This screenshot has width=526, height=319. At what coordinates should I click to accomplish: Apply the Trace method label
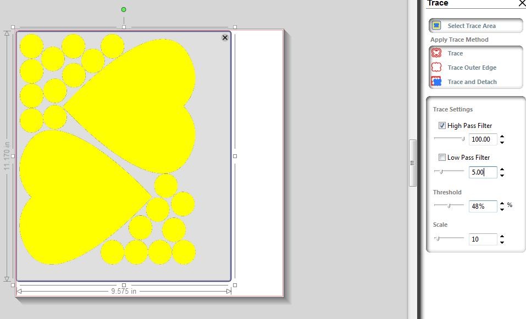pyautogui.click(x=455, y=53)
